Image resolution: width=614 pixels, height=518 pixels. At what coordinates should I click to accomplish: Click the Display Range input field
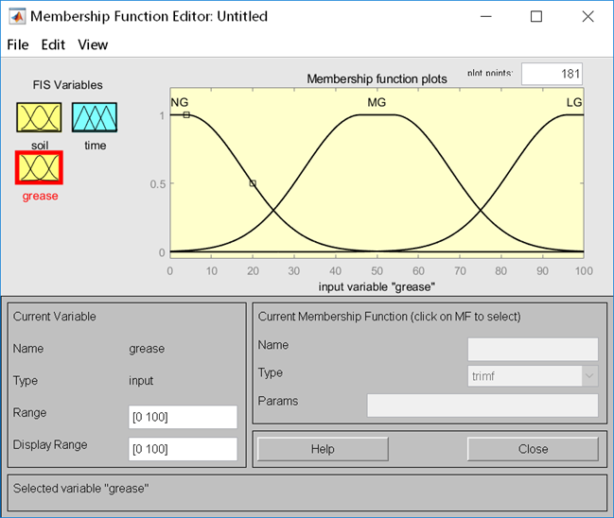[x=183, y=449]
